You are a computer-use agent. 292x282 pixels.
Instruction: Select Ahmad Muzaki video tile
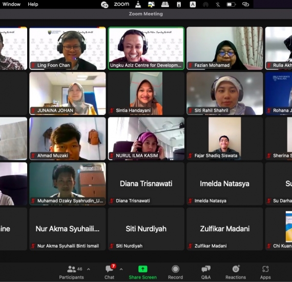tap(68, 138)
